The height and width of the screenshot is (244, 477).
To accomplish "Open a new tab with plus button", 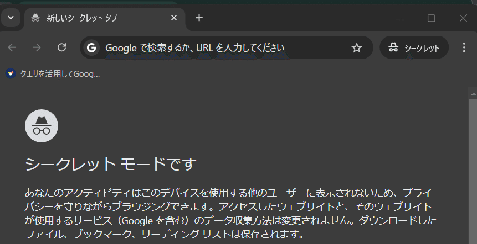I will [199, 18].
